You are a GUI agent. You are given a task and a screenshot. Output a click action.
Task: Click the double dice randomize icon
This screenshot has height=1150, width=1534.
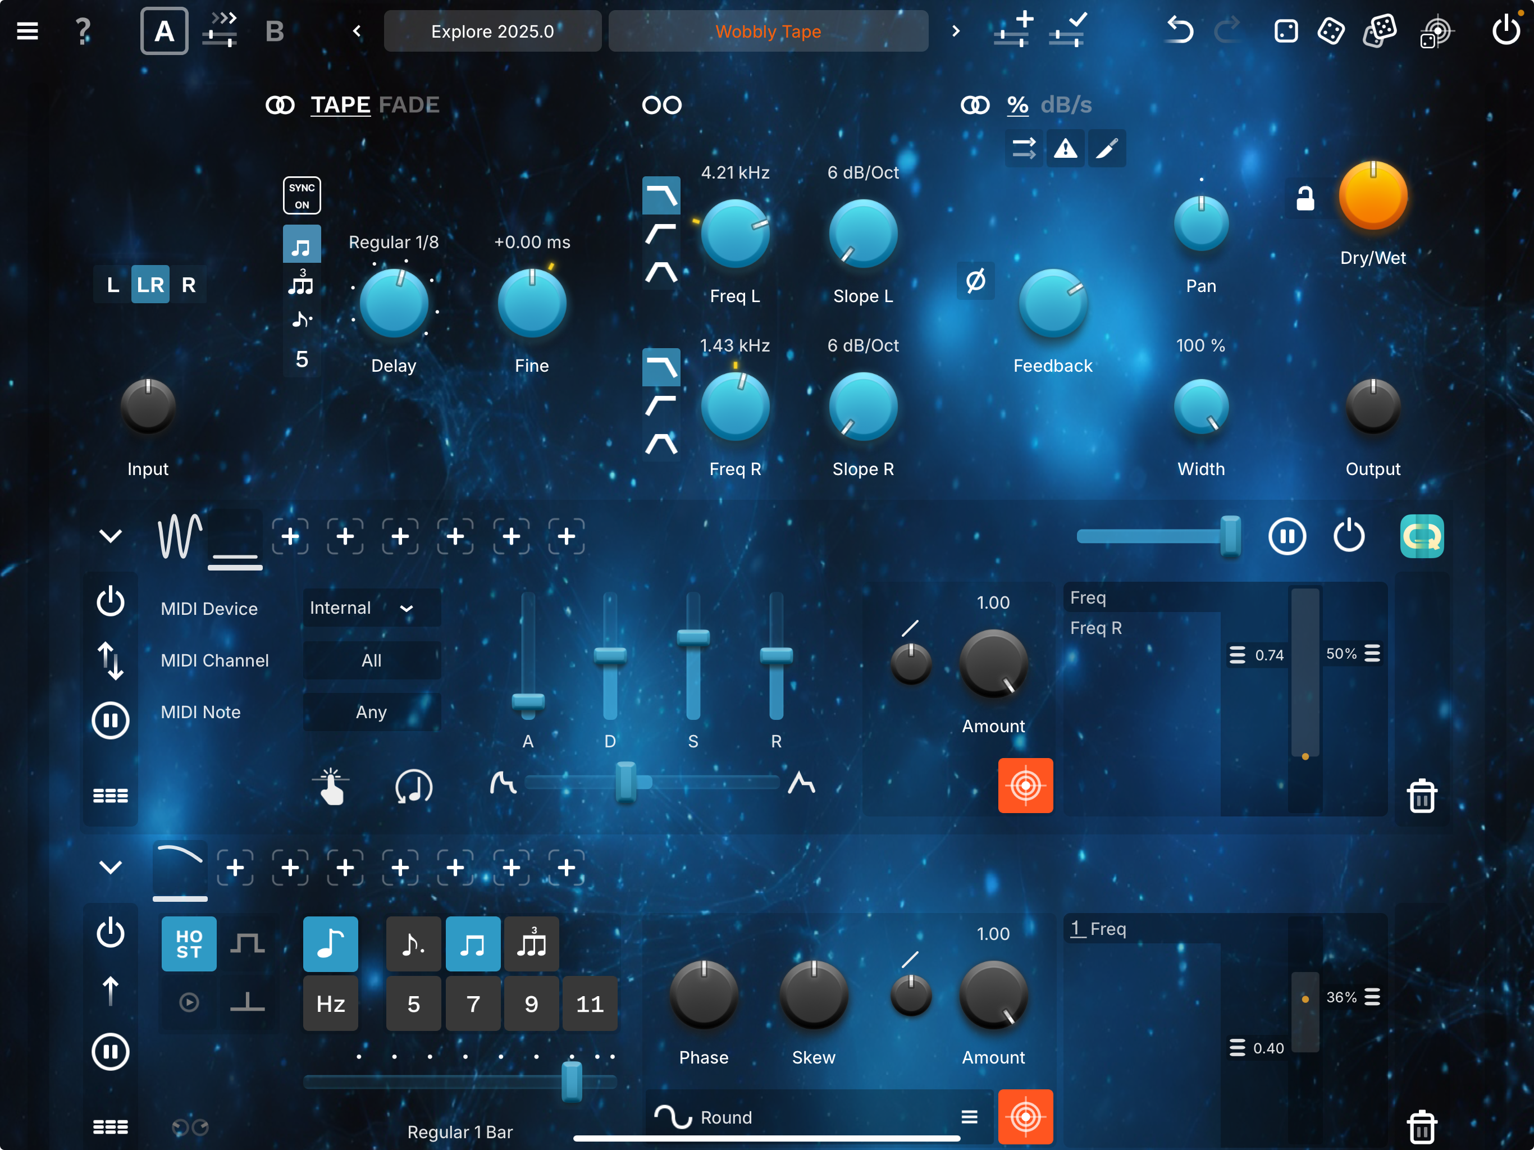tap(1380, 30)
